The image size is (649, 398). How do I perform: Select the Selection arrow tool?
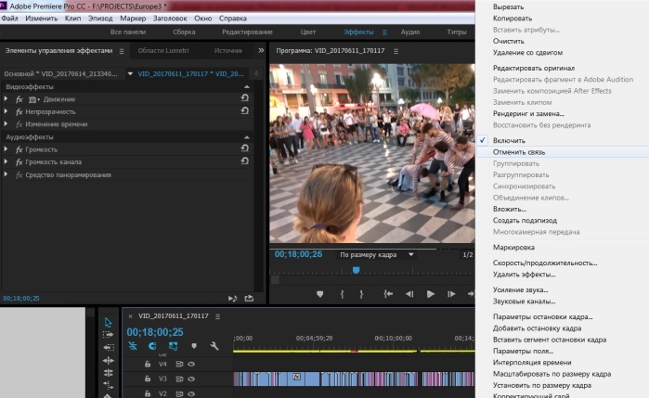[108, 322]
